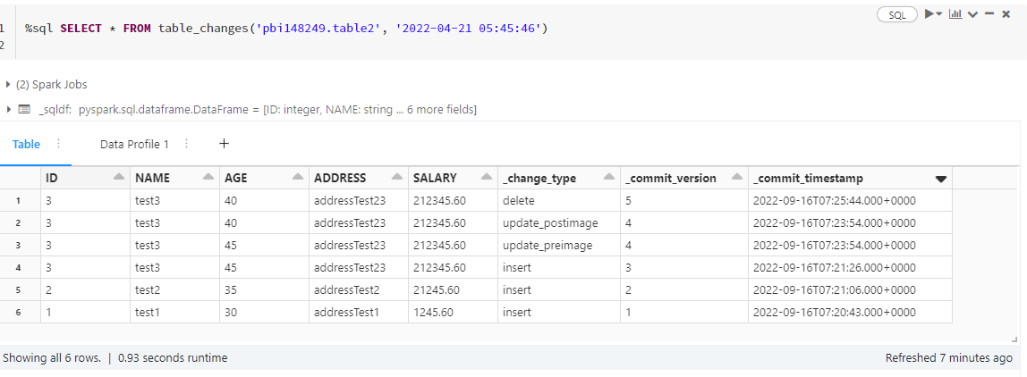
Task: Click the NAME column header
Action: pyautogui.click(x=152, y=178)
